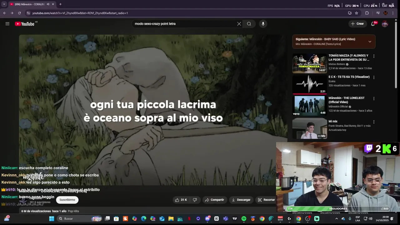The height and width of the screenshot is (225, 400).
Task: Subscribe using the Suscribirme button
Action: [x=67, y=200]
